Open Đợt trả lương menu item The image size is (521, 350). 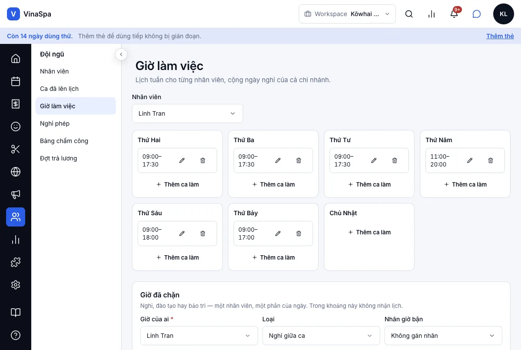[76, 158]
